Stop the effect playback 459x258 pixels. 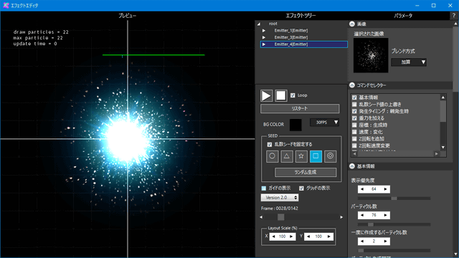tap(281, 95)
